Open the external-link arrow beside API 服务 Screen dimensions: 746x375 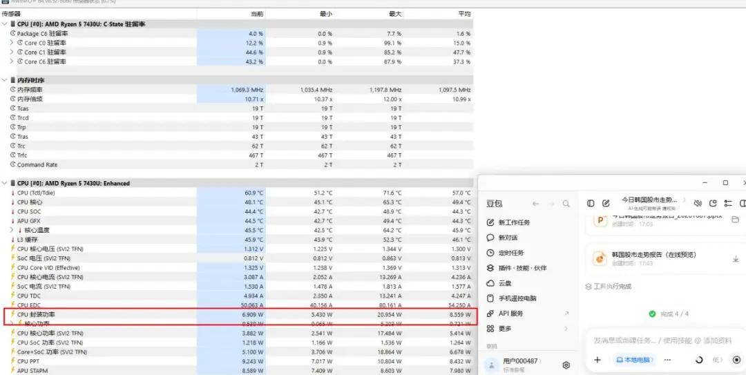566,313
